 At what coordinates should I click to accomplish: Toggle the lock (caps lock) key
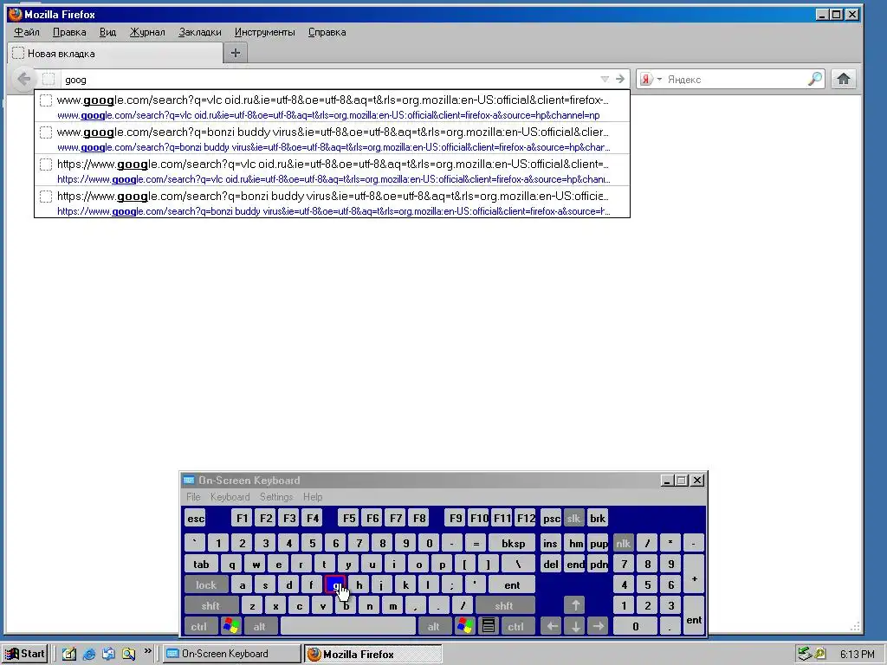coord(206,584)
